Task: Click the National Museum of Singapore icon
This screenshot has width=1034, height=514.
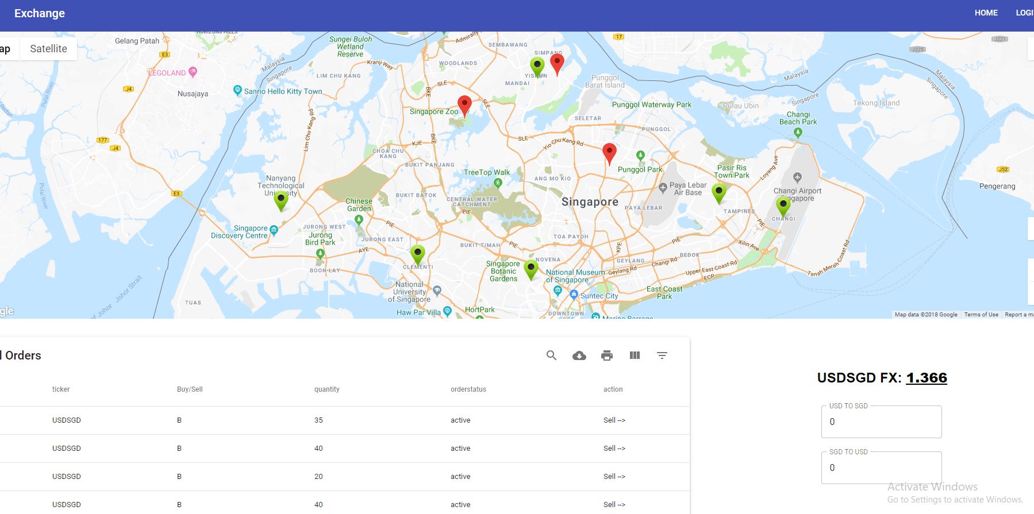Action: pos(558,291)
